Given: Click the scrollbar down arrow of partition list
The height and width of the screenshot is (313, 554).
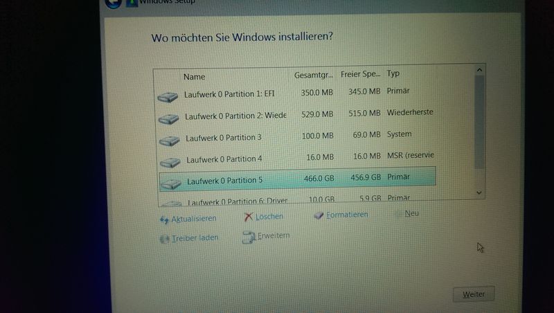Looking at the screenshot, I should click(x=479, y=193).
